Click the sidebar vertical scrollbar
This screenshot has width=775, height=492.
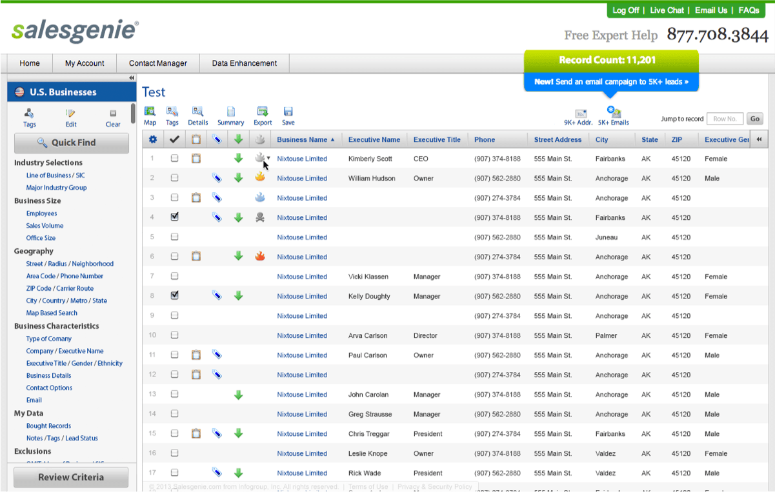tap(133, 113)
